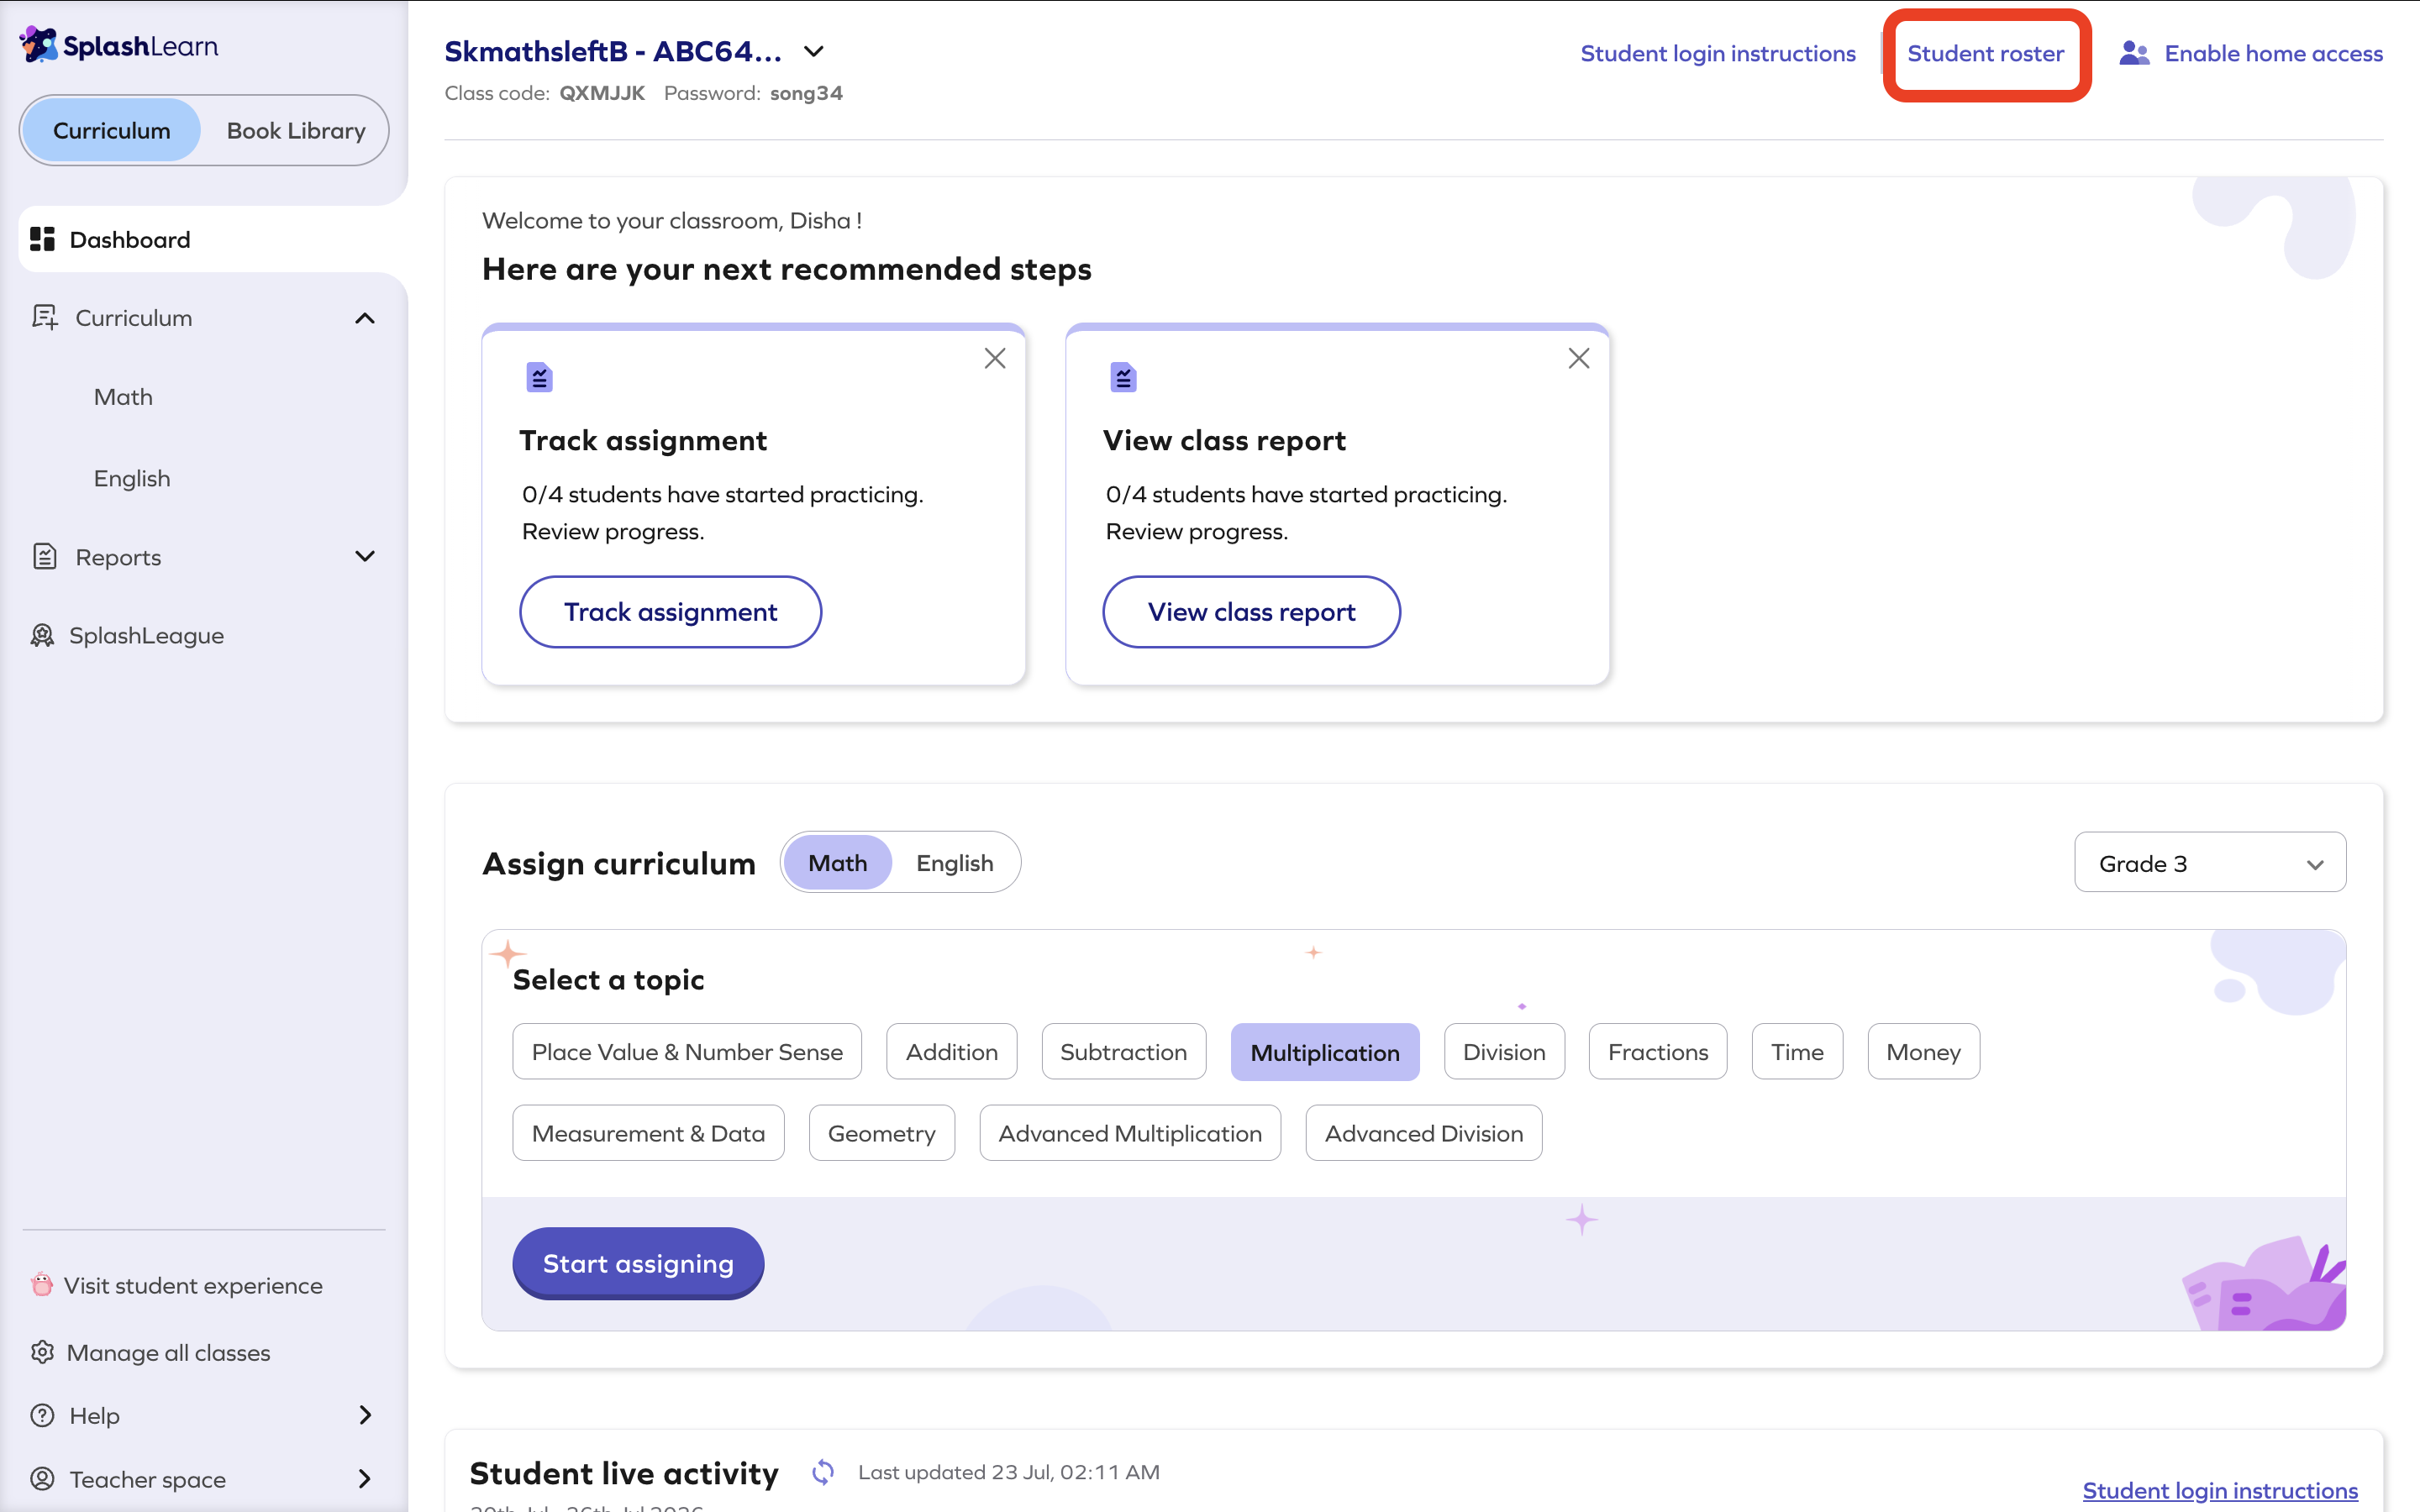Image resolution: width=2420 pixels, height=1512 pixels.
Task: Select the Time topic
Action: click(1797, 1052)
